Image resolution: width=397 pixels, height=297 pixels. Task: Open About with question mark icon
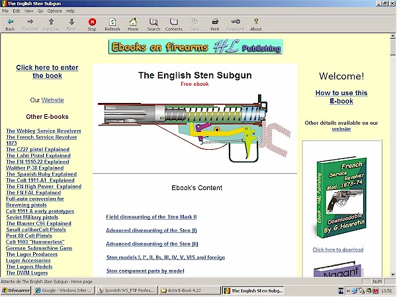point(256,22)
